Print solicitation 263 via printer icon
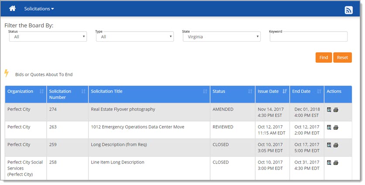Image resolution: width=365 pixels, height=185 pixels. click(x=336, y=128)
